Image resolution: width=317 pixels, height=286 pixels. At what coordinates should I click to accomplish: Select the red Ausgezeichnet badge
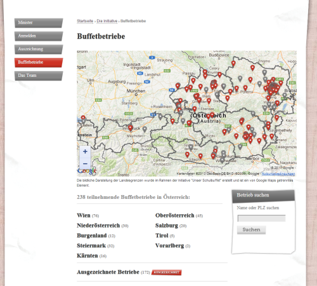coord(167,272)
